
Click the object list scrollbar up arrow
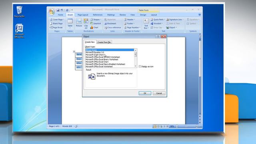[x=136, y=50]
